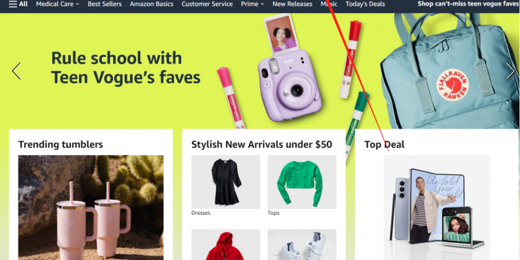Select the white sneakers thumbnail

tap(302, 245)
